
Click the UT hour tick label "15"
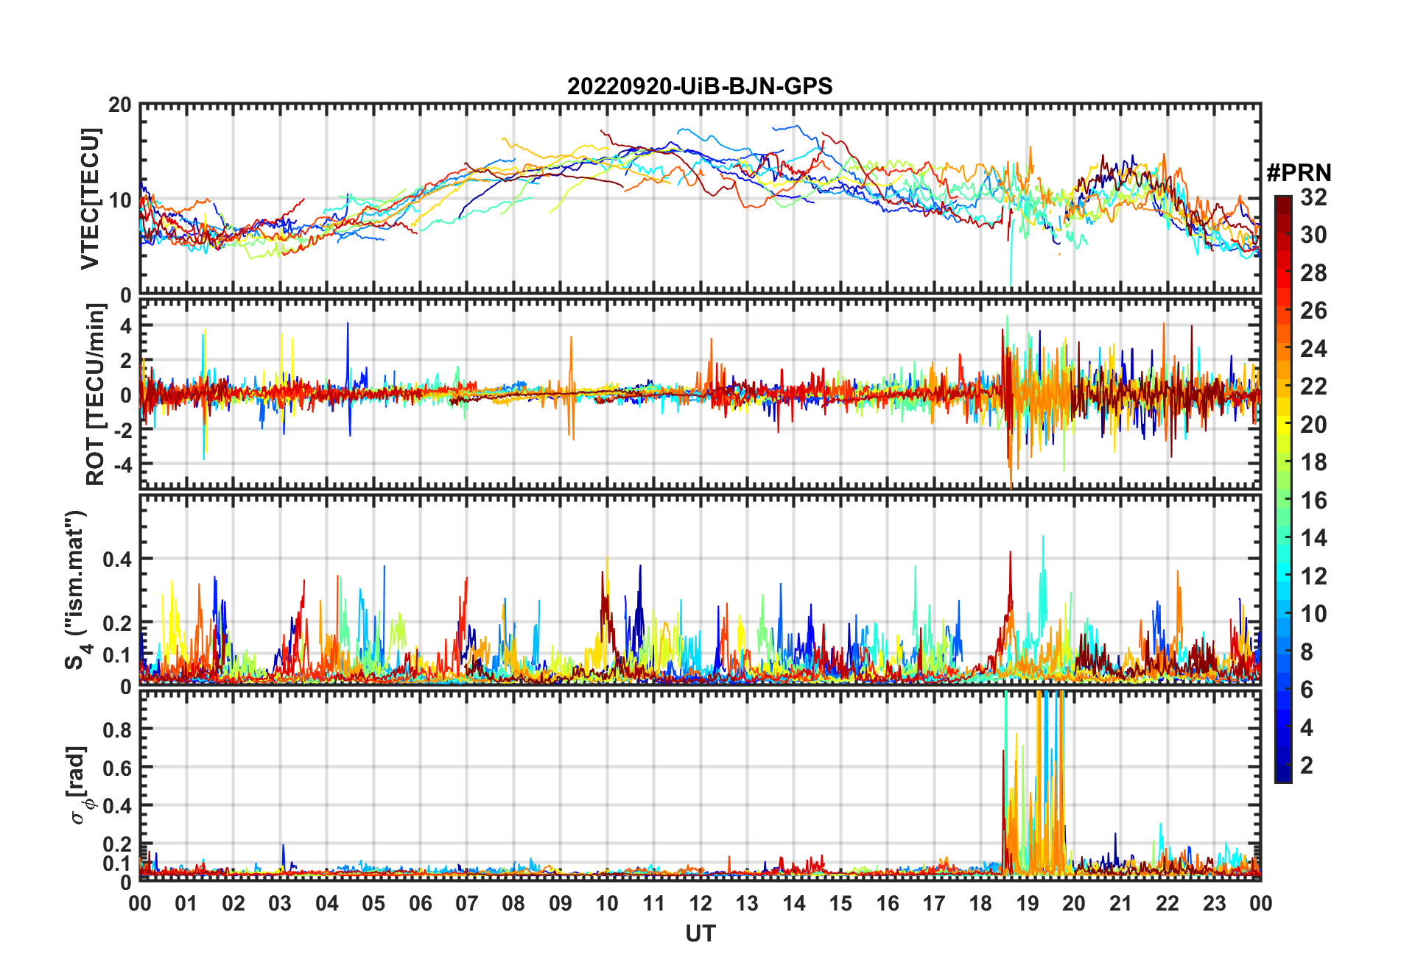(840, 903)
